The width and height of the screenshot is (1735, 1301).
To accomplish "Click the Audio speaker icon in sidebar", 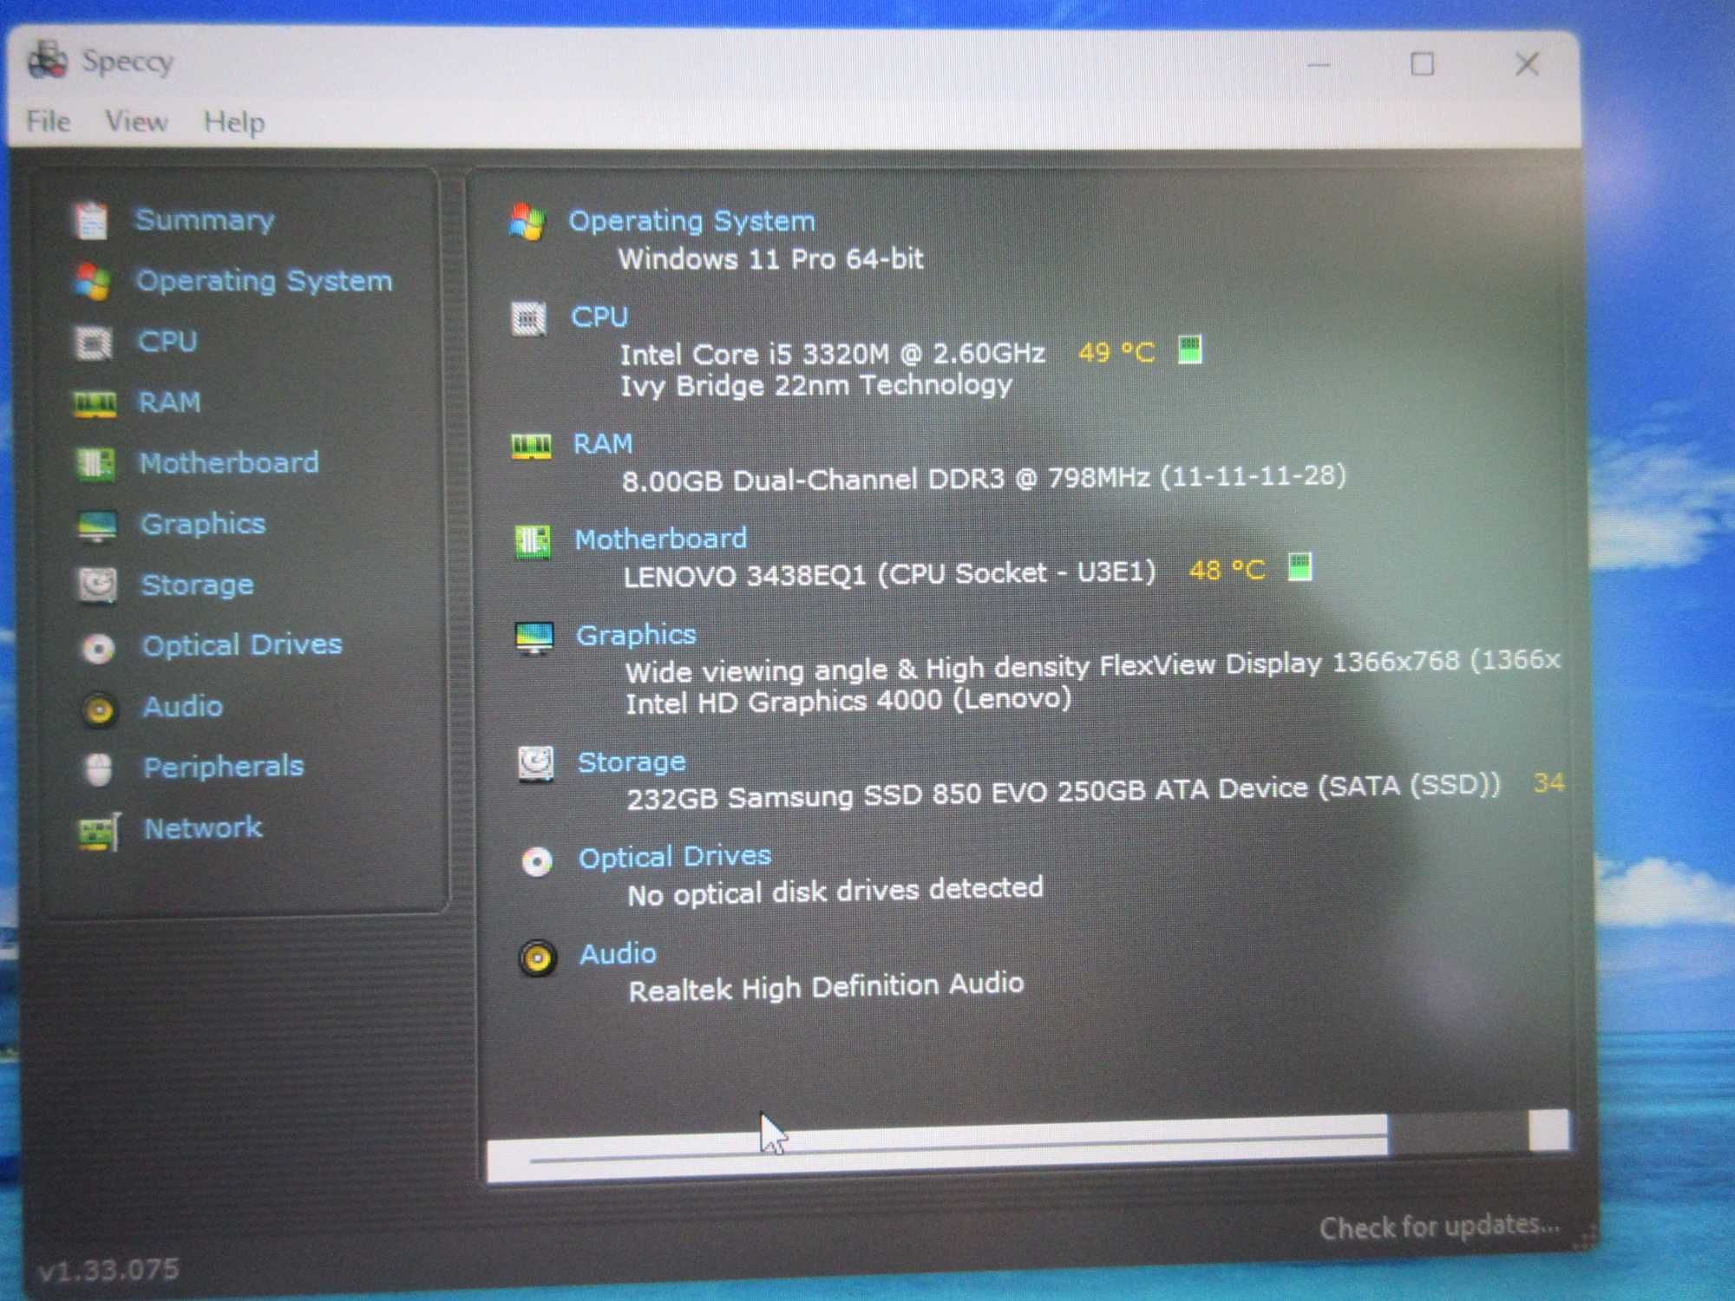I will click(99, 709).
